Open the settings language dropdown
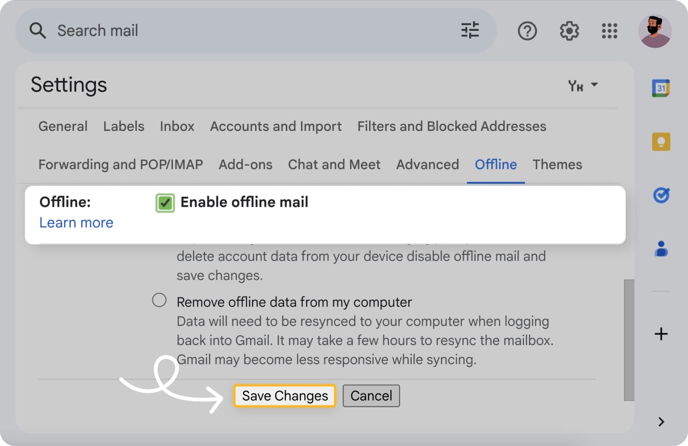This screenshot has height=446, width=688. coord(582,85)
